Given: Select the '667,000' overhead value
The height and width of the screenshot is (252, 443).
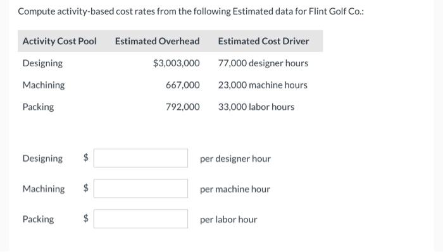Looking at the screenshot, I should click(182, 85).
